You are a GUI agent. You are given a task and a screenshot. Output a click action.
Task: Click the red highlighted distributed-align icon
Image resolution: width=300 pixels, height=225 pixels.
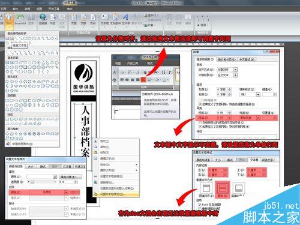click(143, 80)
